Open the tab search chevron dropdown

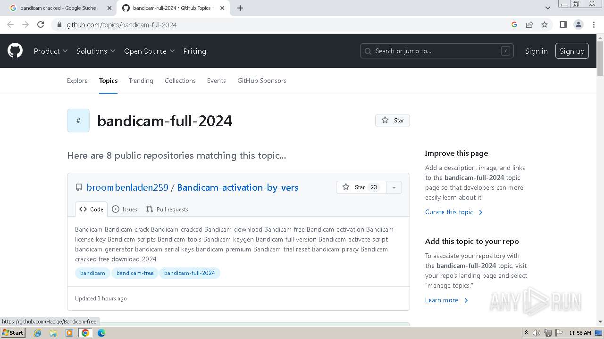(547, 8)
